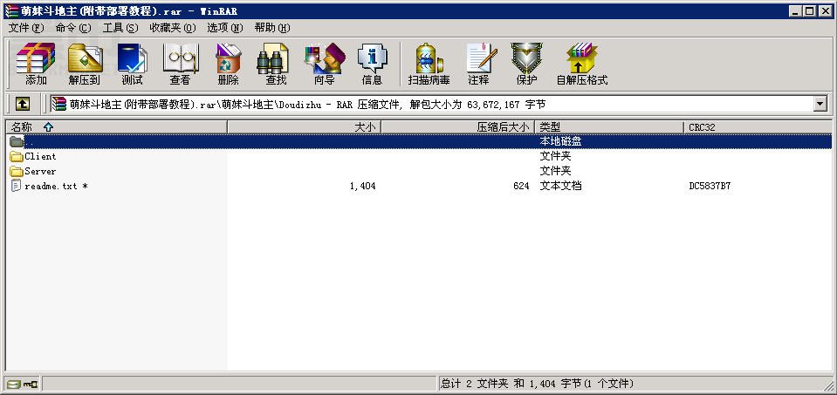Click the Server folder icon
The height and width of the screenshot is (395, 837).
pos(17,171)
